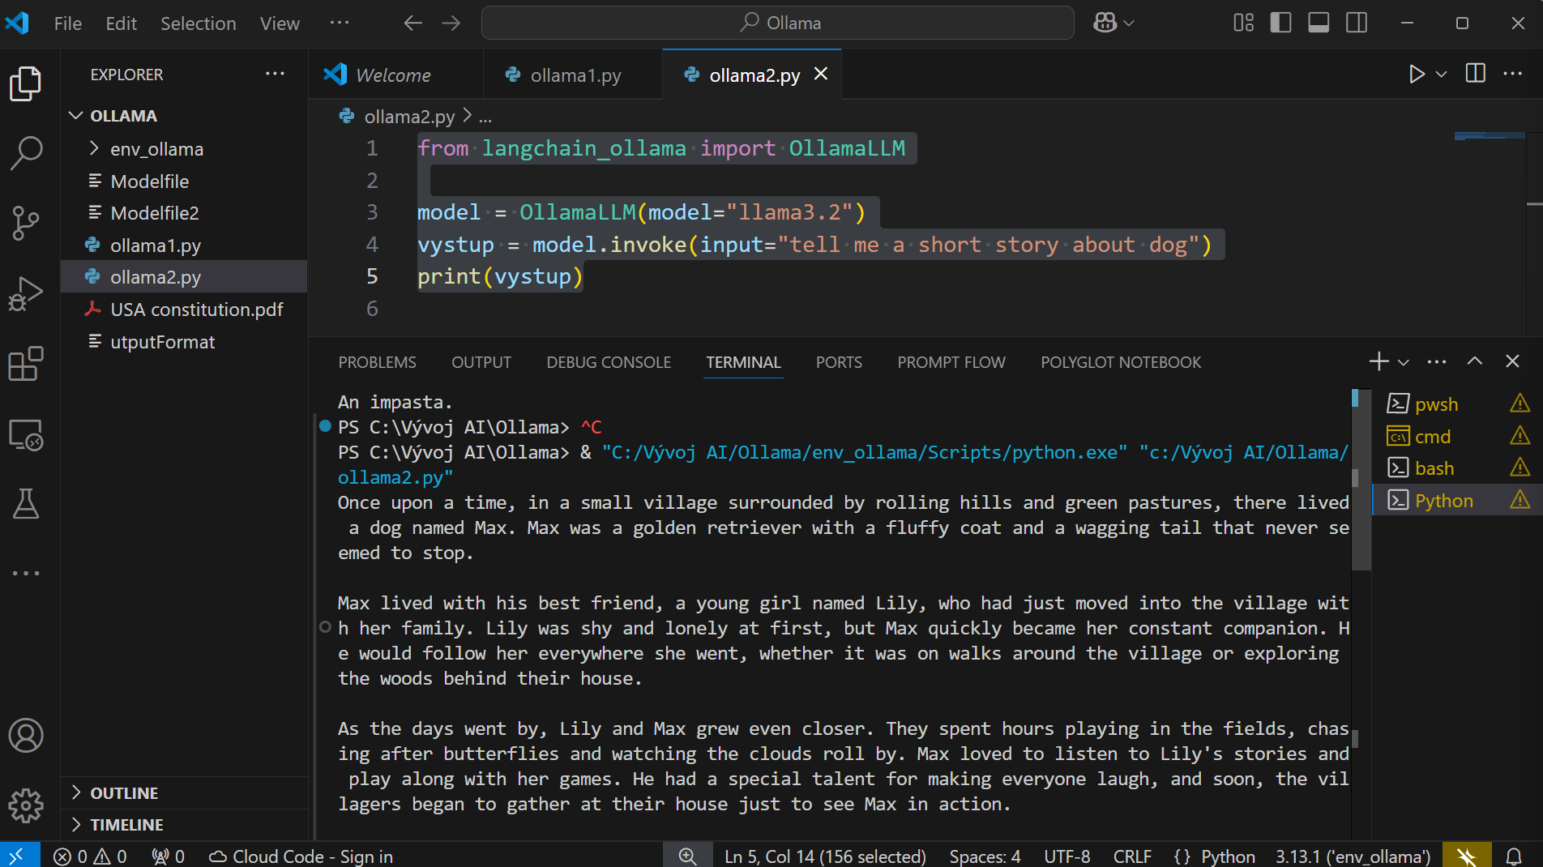The image size is (1543, 867).
Task: Open the Search view in activity bar
Action: pyautogui.click(x=26, y=152)
